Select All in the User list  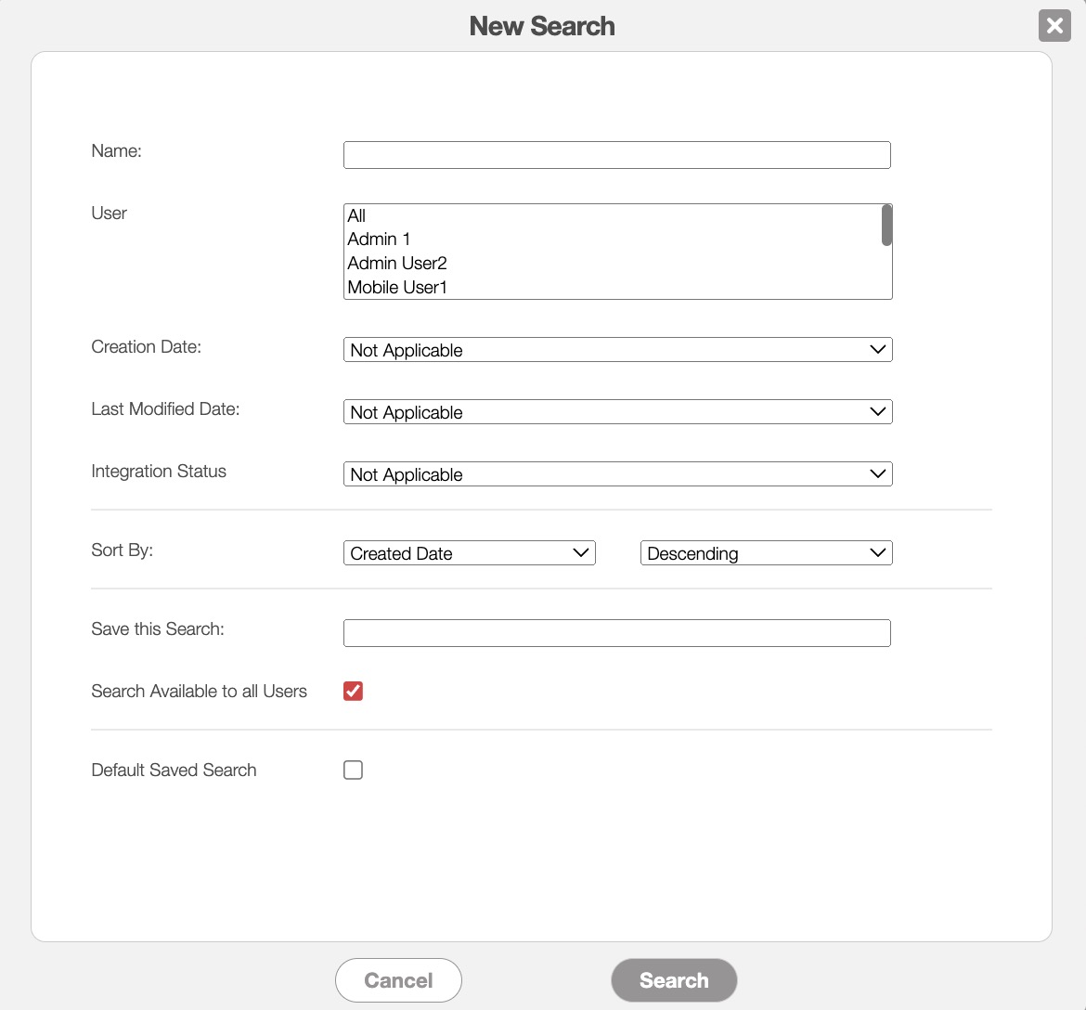pos(357,215)
